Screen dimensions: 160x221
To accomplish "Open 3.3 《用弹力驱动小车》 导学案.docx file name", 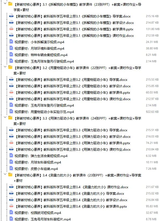I will tap(71, 130).
